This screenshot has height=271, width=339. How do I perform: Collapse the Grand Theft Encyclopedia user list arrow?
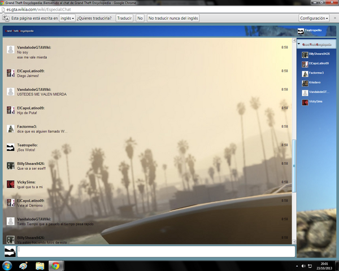[x=299, y=44]
